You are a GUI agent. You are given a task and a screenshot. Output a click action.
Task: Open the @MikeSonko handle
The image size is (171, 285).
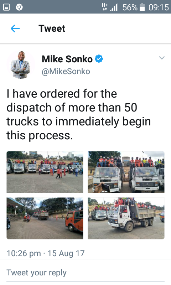pyautogui.click(x=66, y=71)
